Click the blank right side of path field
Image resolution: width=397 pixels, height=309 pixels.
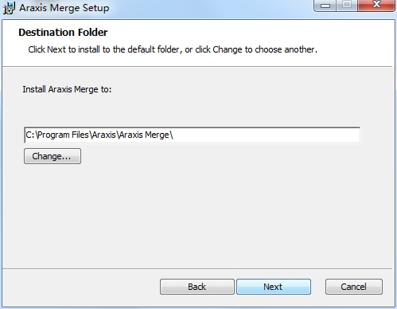[267, 135]
